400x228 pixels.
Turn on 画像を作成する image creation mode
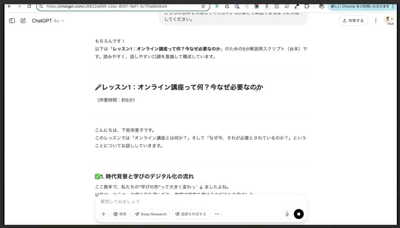pos(191,214)
